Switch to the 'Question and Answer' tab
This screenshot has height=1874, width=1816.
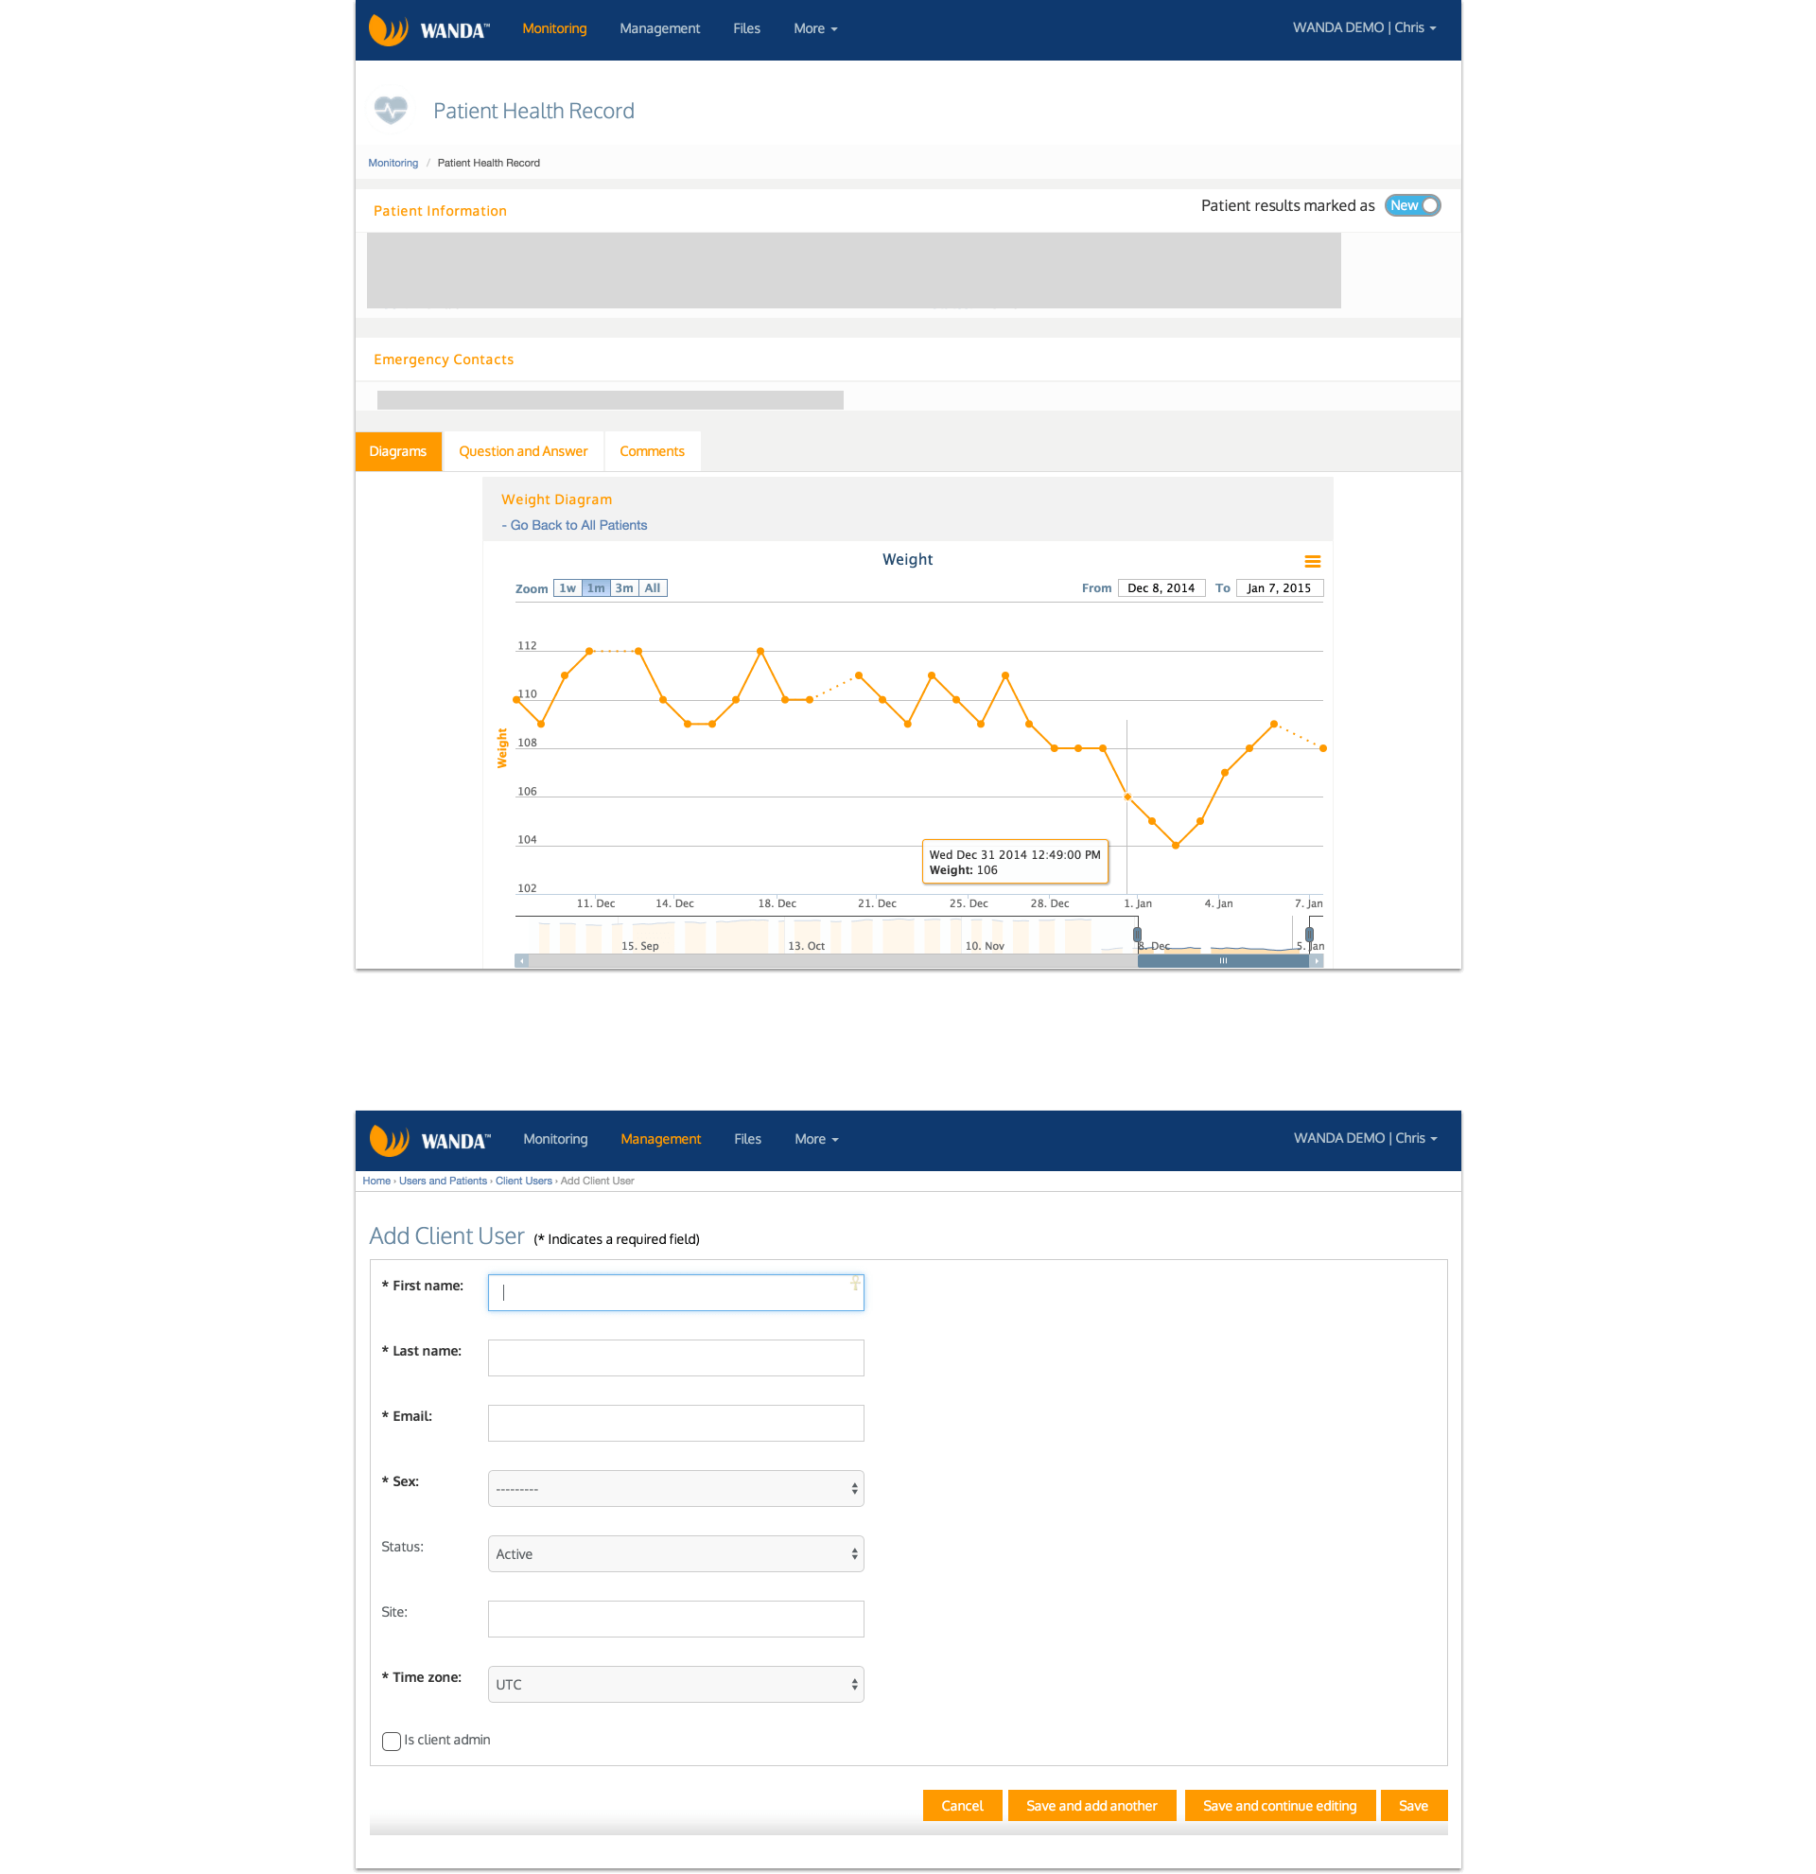pyautogui.click(x=523, y=450)
